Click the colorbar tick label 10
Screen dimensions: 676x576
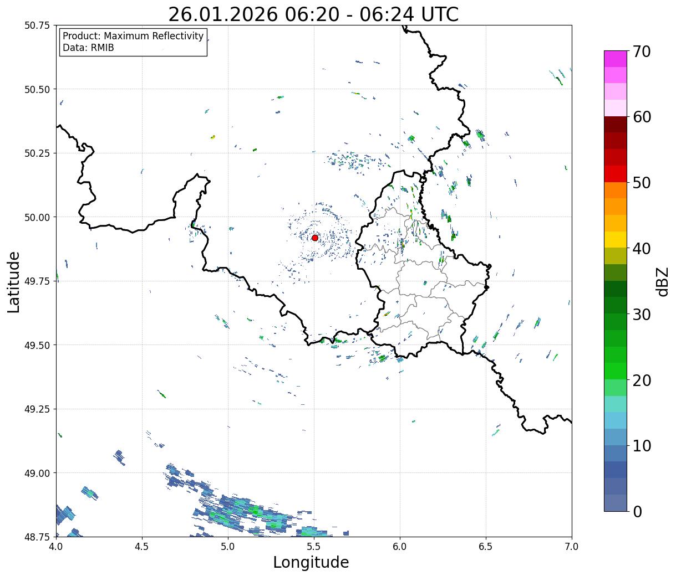point(642,446)
